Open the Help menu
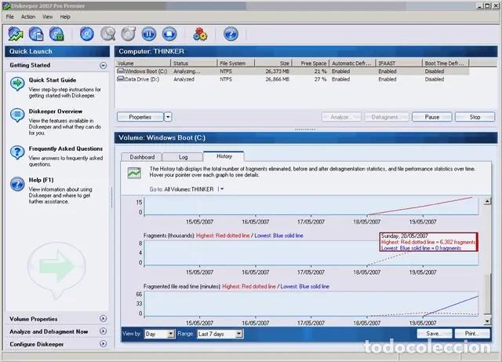 click(x=65, y=16)
